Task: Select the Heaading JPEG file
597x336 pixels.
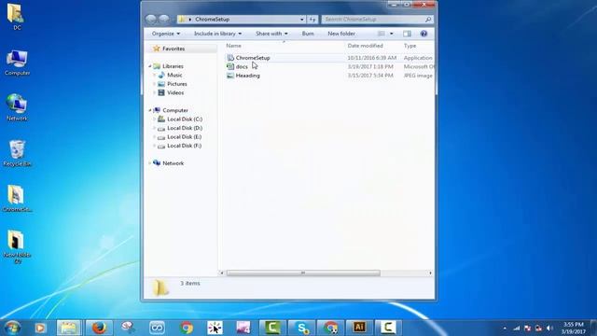Action: [248, 76]
